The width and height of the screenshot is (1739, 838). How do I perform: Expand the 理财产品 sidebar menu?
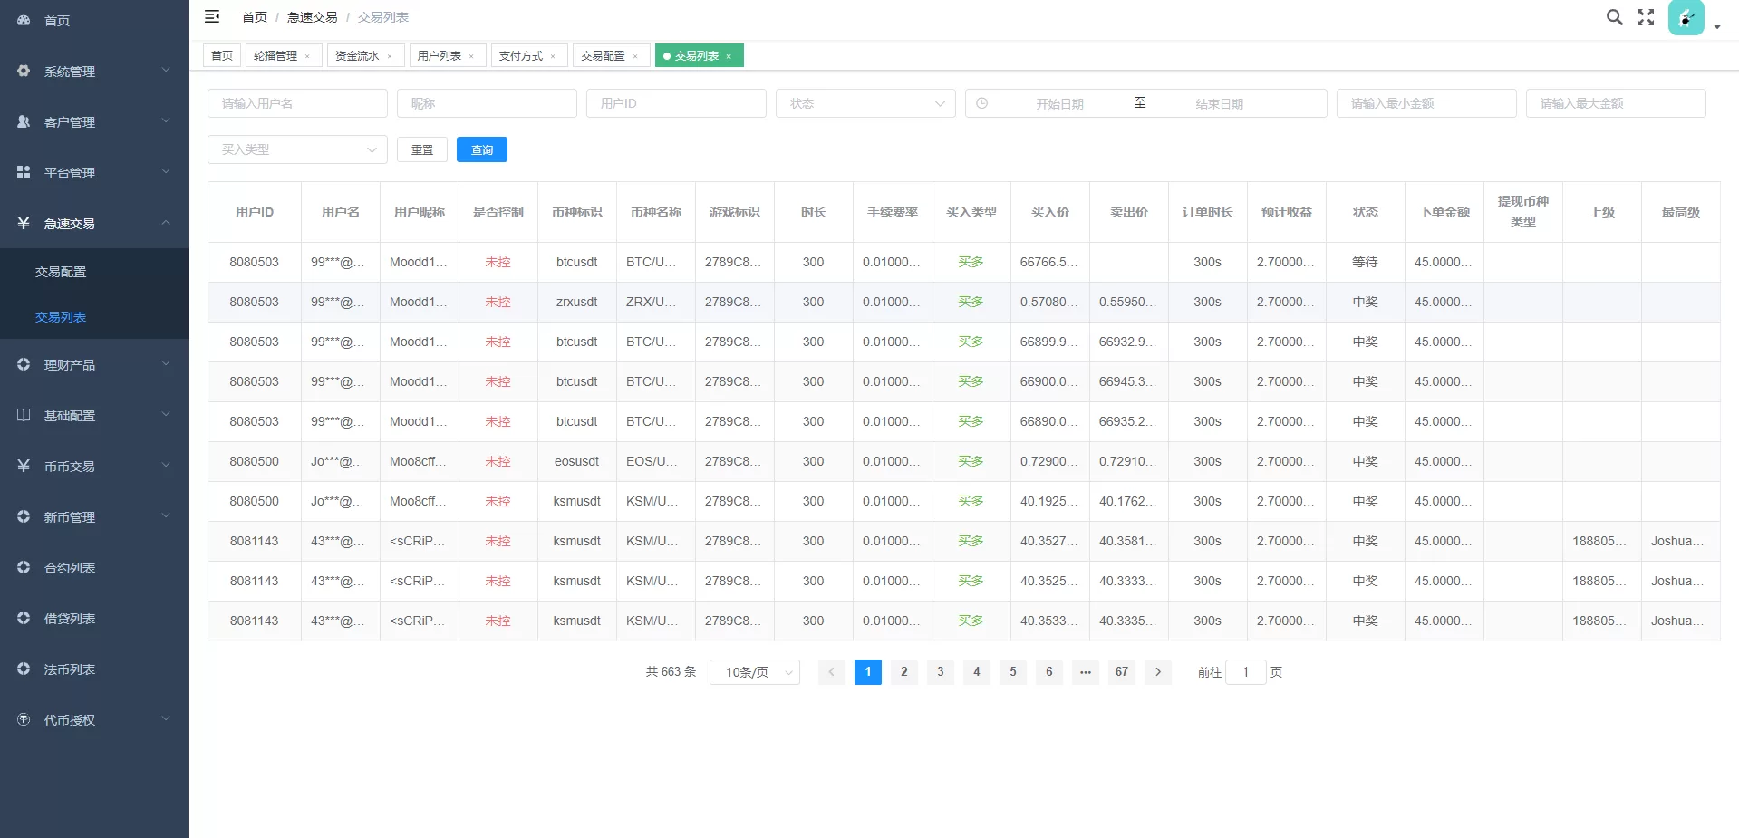click(94, 364)
